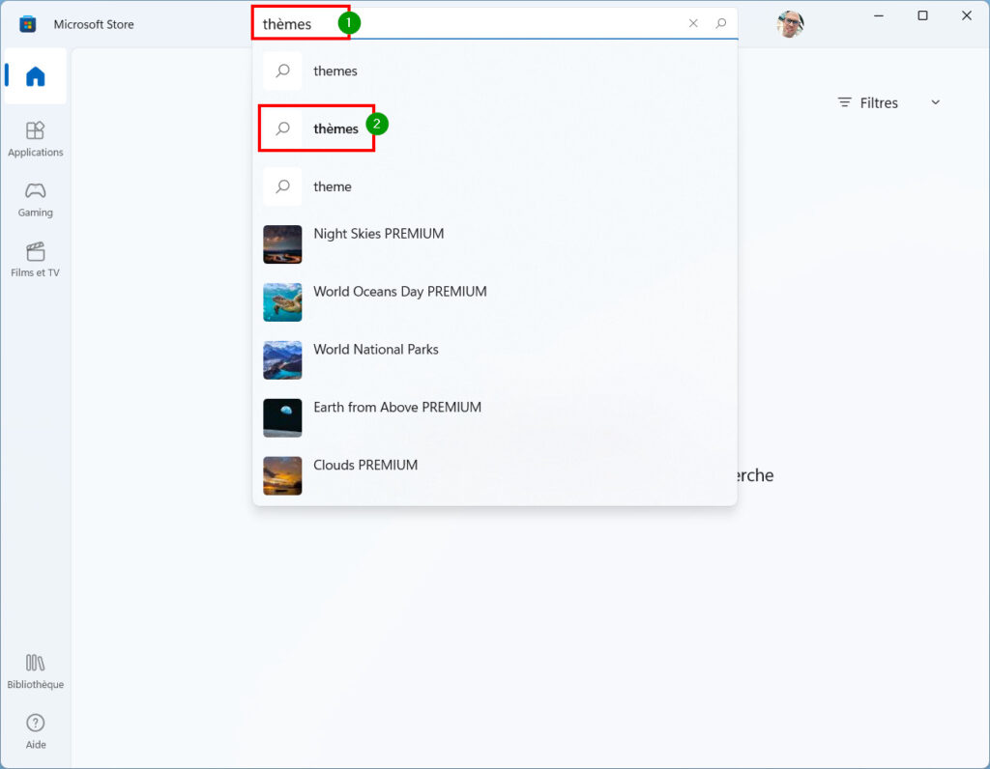Open the Applications section

36,139
